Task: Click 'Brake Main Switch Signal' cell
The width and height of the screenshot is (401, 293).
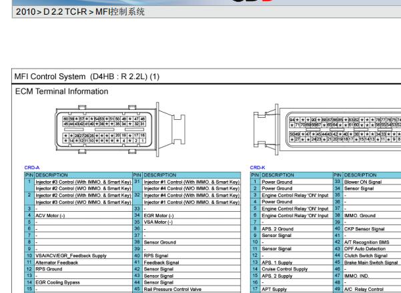Action: (371, 262)
